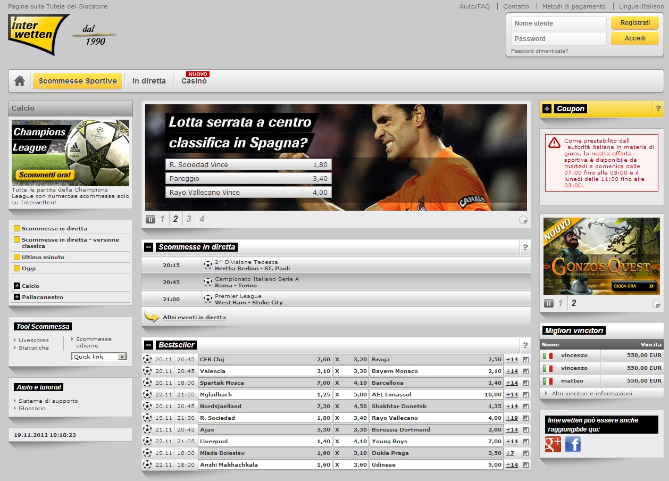The image size is (669, 481).
Task: Open Ultimo minuto bets link
Action: click(x=43, y=257)
